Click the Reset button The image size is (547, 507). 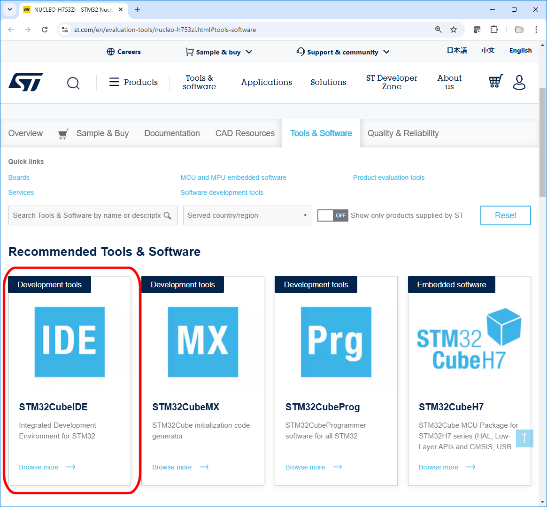[x=505, y=215]
